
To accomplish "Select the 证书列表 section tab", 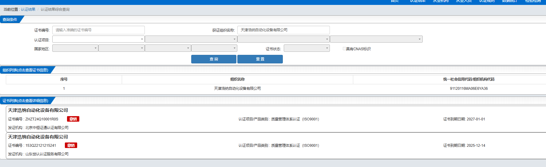I will coord(26,101).
